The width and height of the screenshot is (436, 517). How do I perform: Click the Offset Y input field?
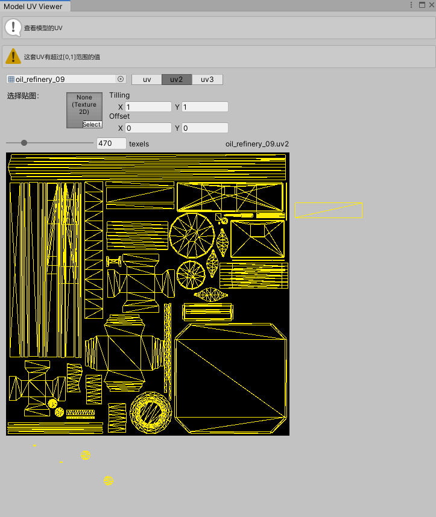click(204, 128)
